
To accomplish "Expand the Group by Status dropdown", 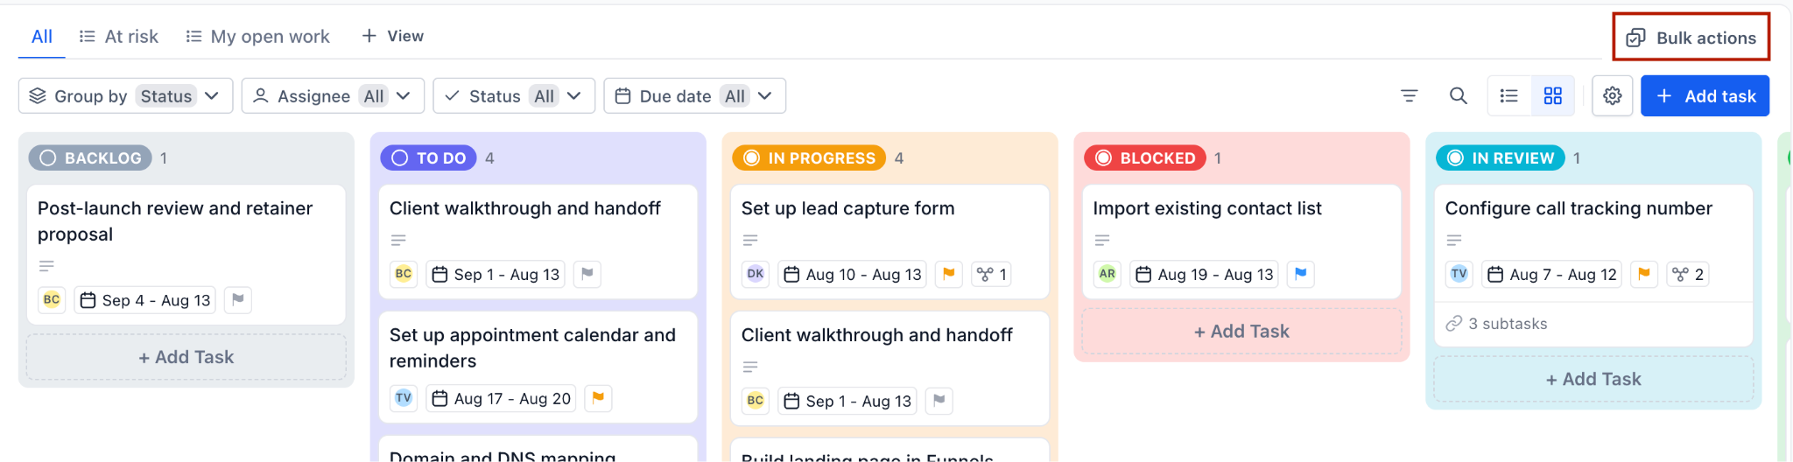I will click(x=125, y=96).
